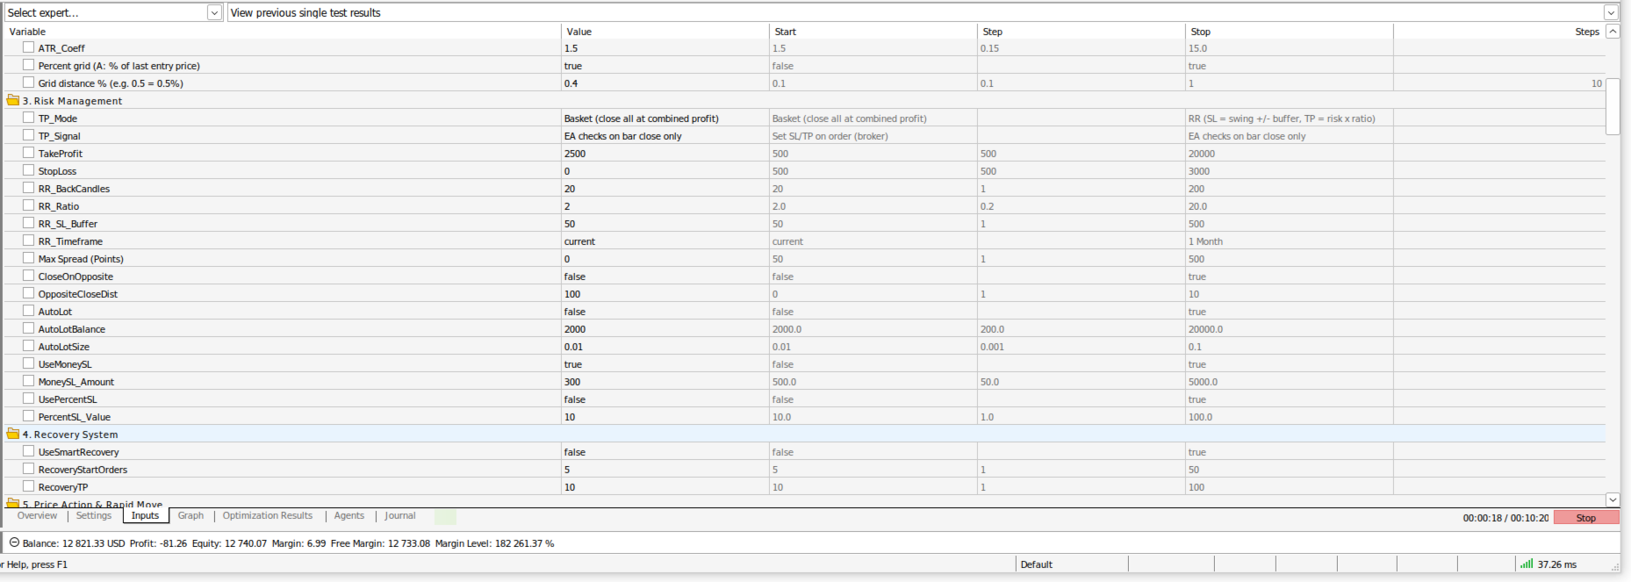This screenshot has height=582, width=1631.
Task: Tick the TP_Mode checkbox
Action: [x=29, y=118]
